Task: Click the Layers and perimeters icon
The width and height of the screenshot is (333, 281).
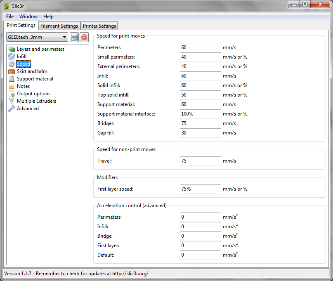Action: (12, 49)
